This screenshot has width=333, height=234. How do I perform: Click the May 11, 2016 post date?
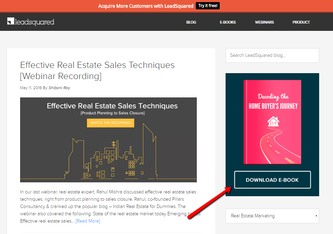(x=31, y=88)
